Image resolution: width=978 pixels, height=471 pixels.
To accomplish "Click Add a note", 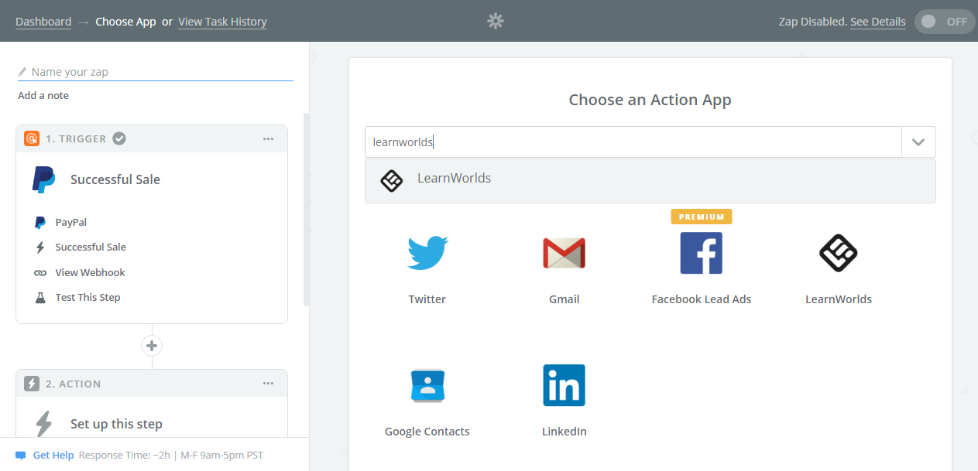I will point(43,95).
